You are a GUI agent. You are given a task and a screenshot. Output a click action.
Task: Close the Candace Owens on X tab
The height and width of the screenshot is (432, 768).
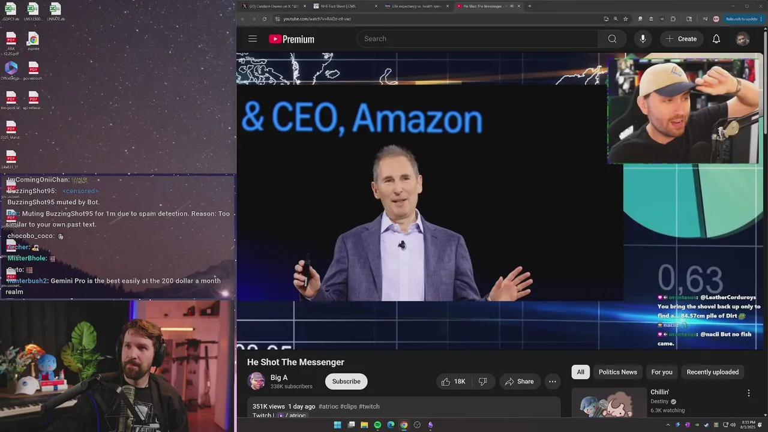[305, 6]
